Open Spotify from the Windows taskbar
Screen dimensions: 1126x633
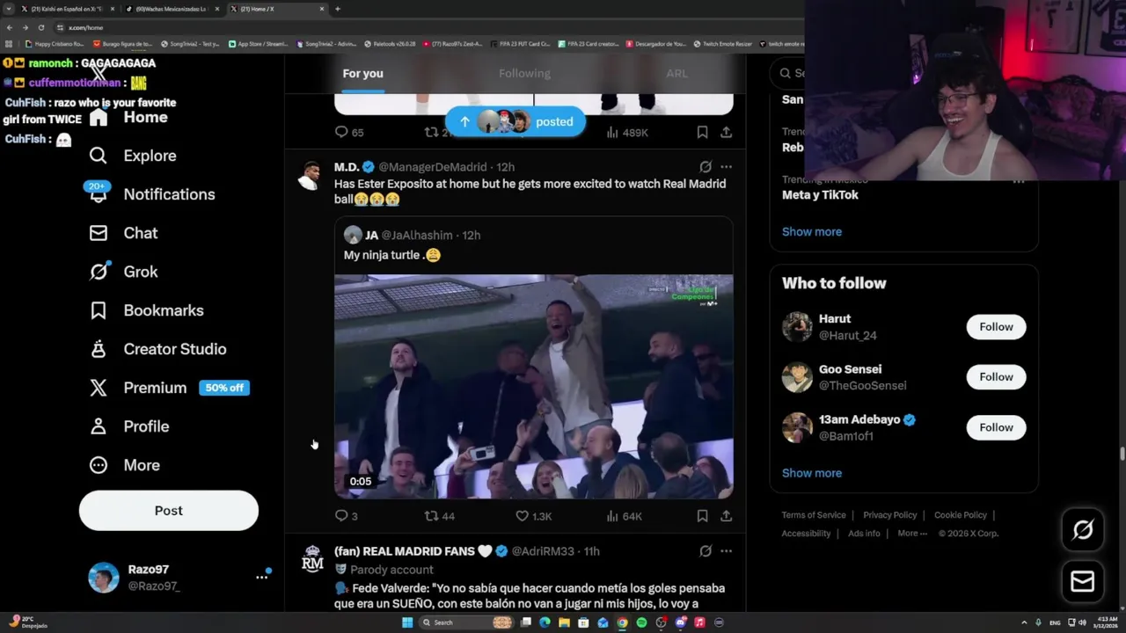click(641, 622)
